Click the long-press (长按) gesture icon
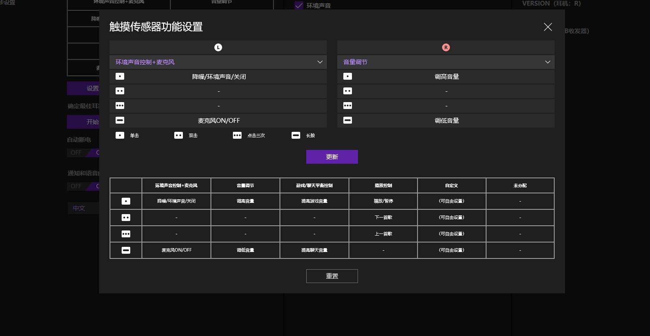 296,135
